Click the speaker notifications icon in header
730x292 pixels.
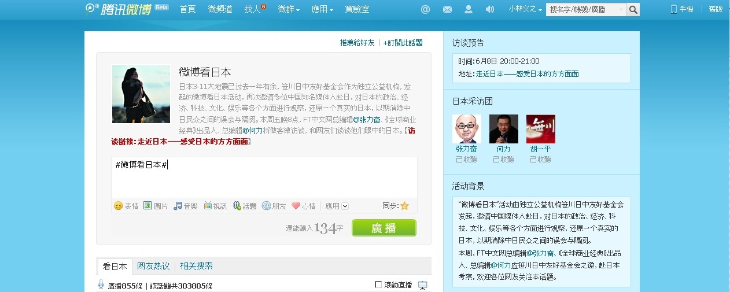coord(490,9)
